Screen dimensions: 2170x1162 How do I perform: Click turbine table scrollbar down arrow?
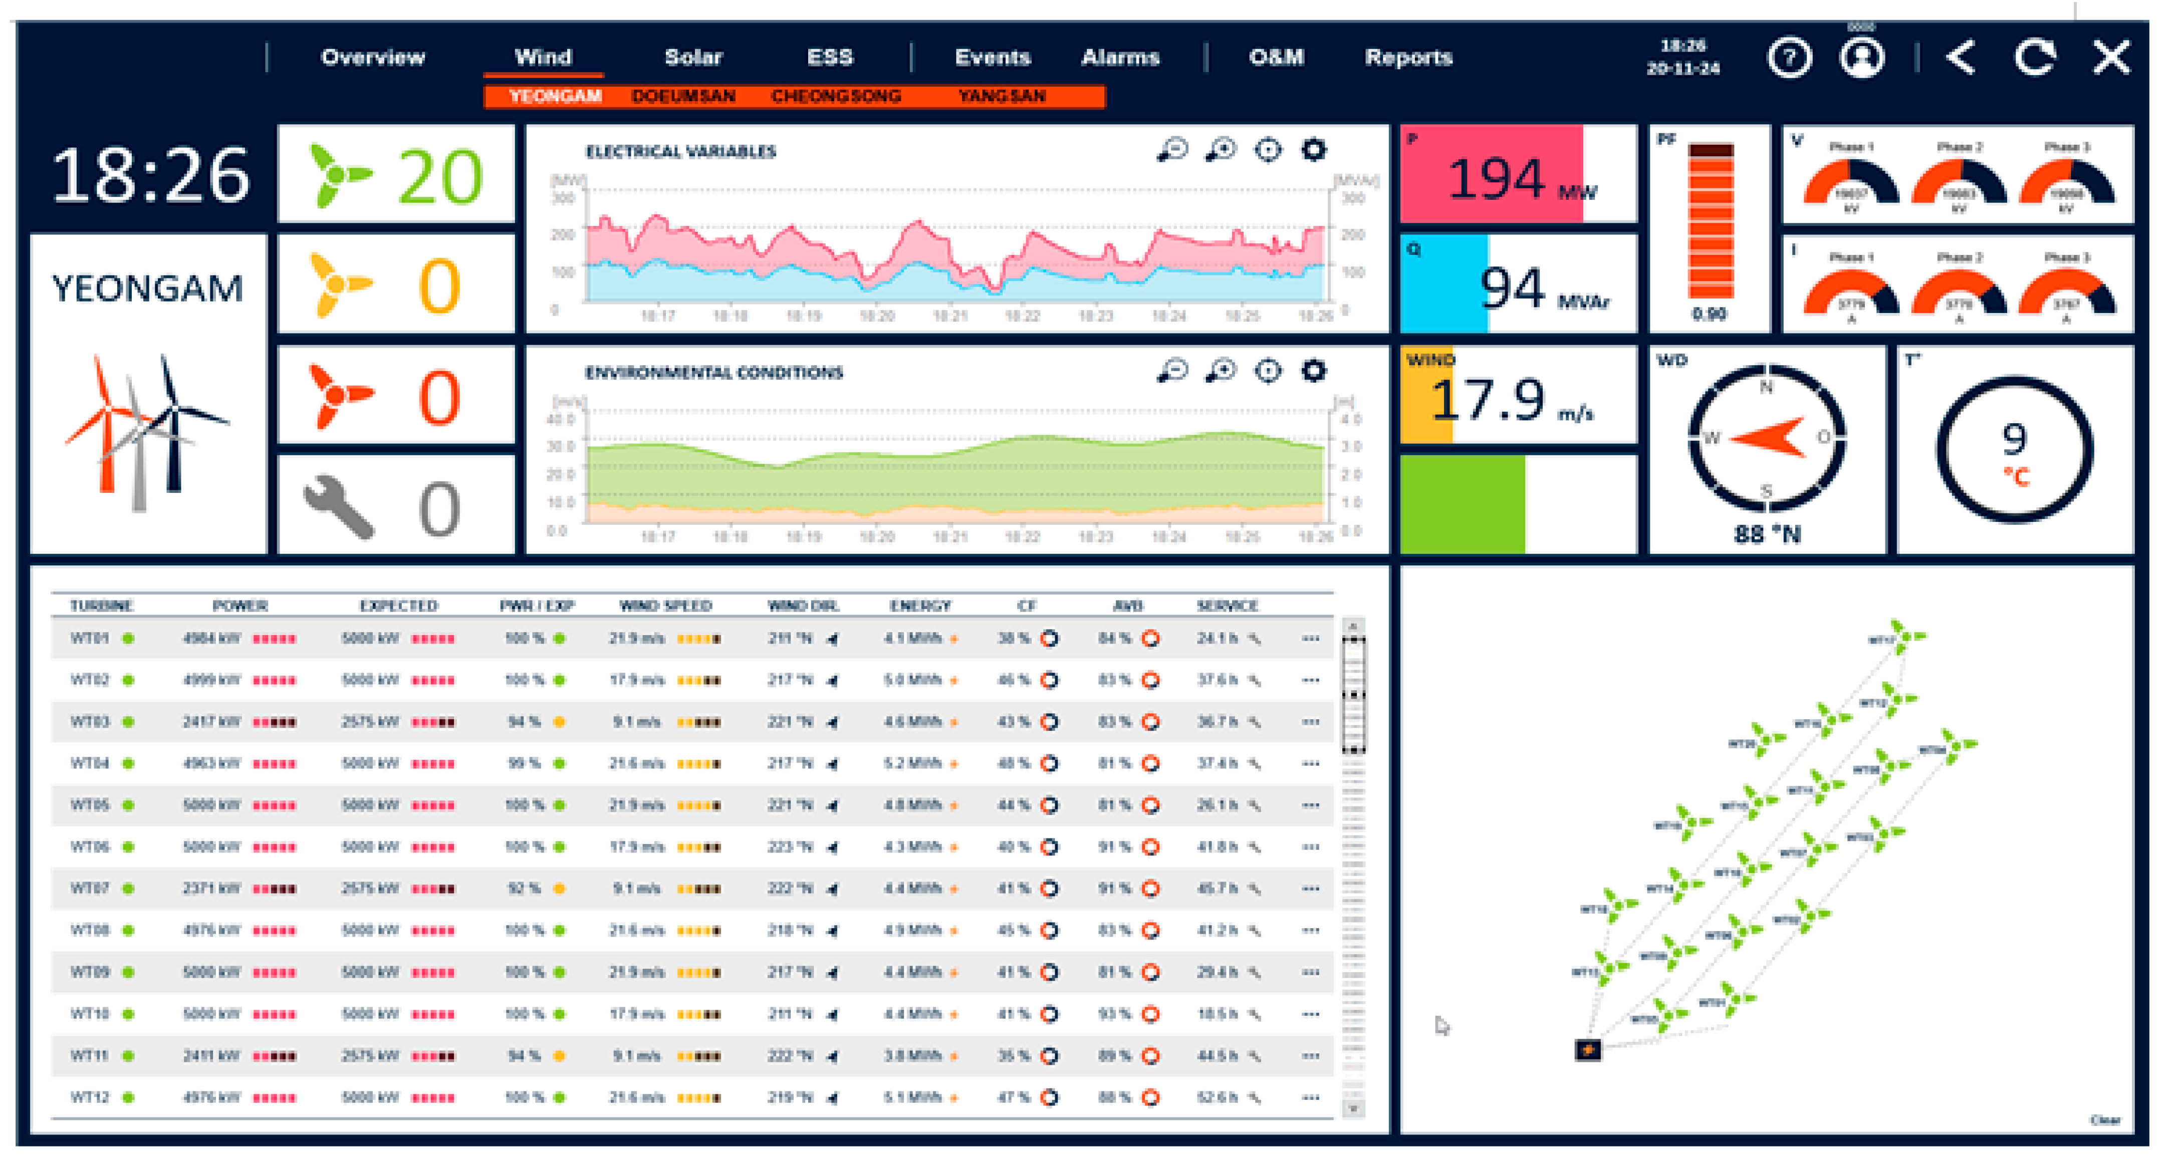tap(1353, 1108)
